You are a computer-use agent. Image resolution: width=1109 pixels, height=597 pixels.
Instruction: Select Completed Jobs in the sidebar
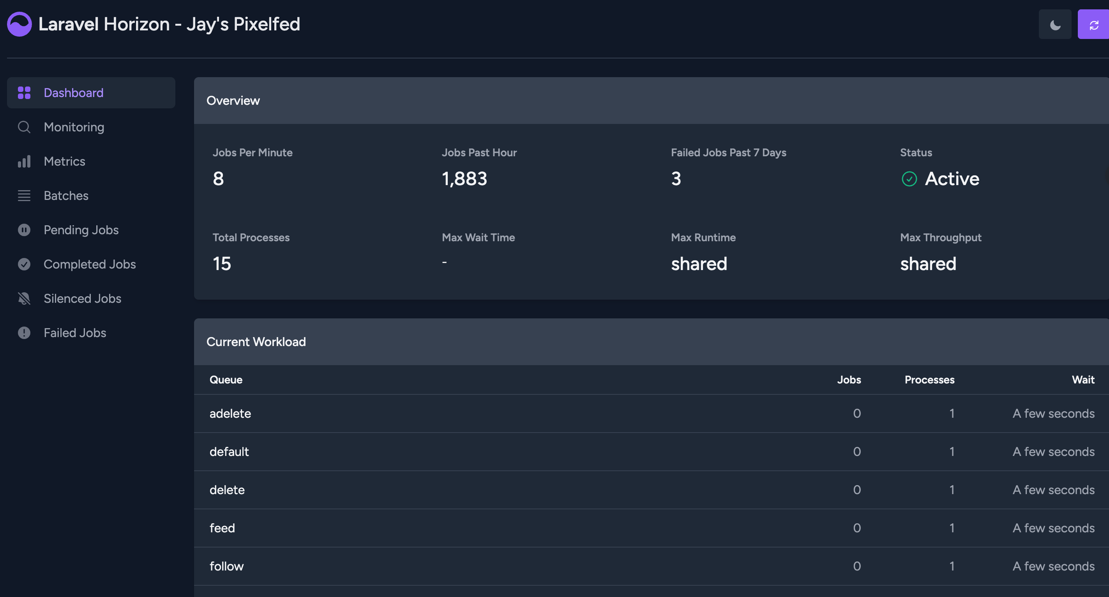[90, 264]
